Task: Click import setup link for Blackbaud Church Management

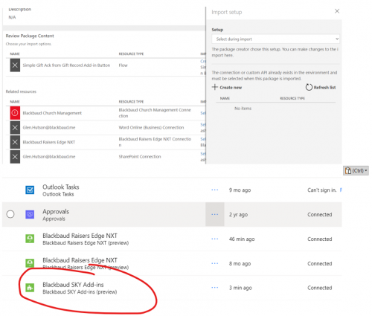Action: [x=203, y=113]
